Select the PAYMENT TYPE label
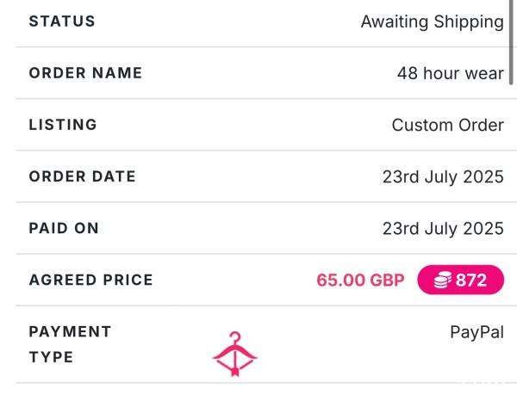 [x=70, y=344]
